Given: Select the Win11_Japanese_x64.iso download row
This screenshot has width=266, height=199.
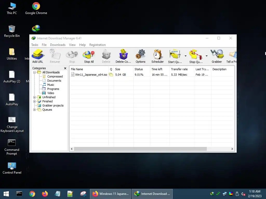Looking at the screenshot, I should 152,75.
